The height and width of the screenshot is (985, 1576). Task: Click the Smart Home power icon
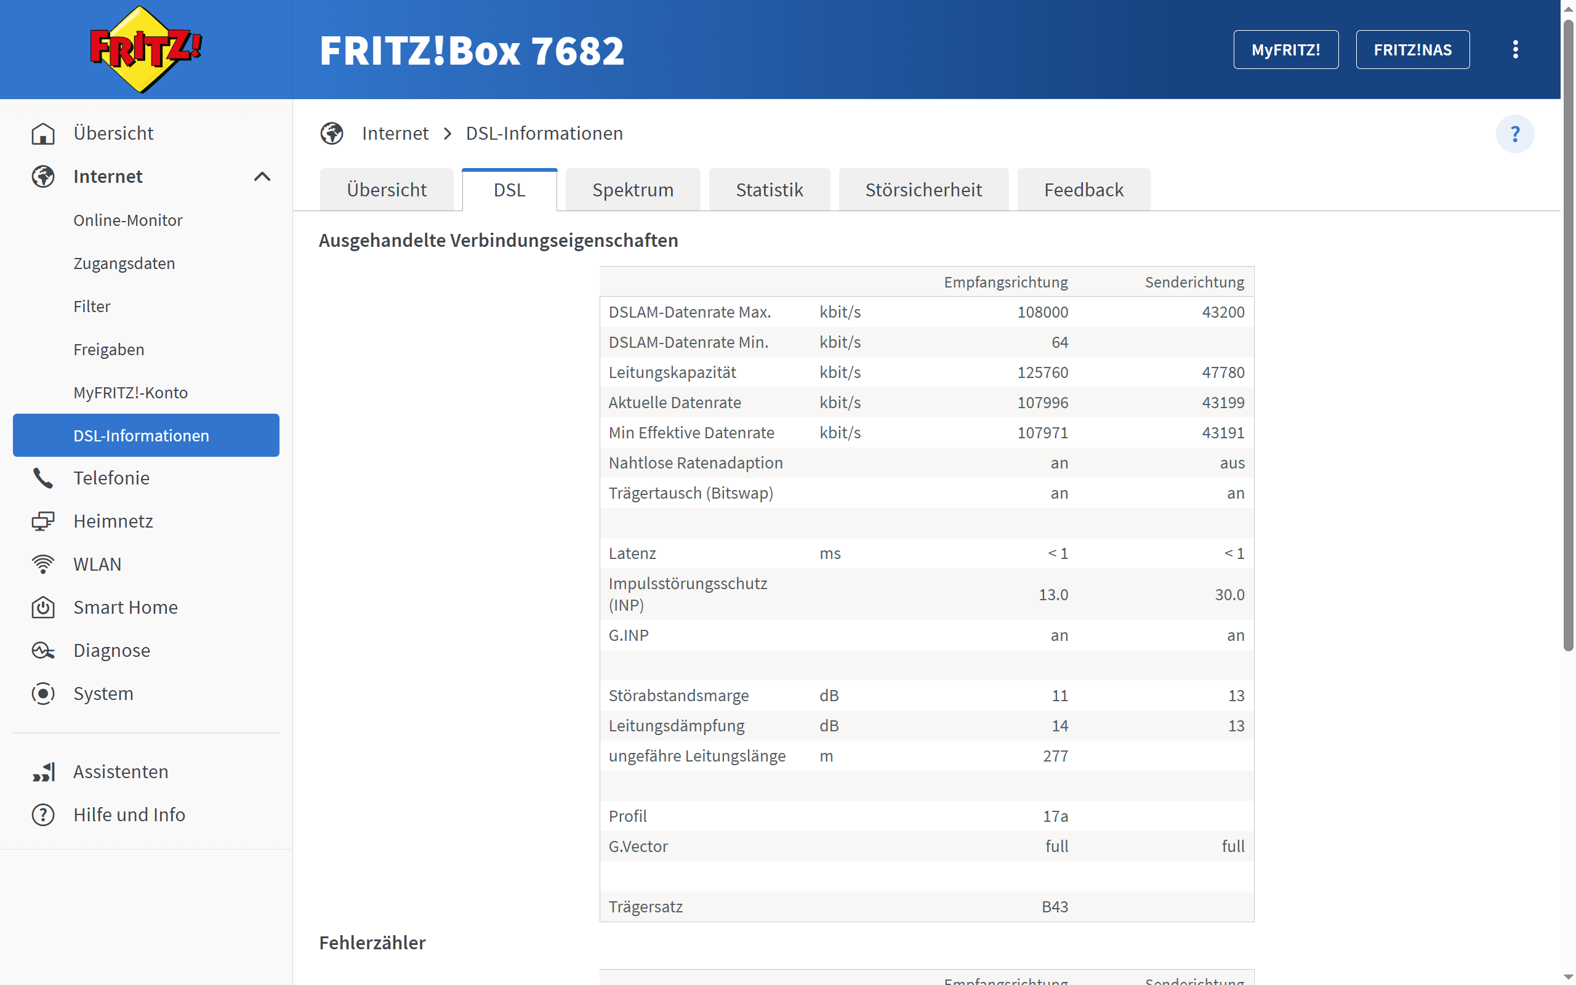tap(43, 607)
